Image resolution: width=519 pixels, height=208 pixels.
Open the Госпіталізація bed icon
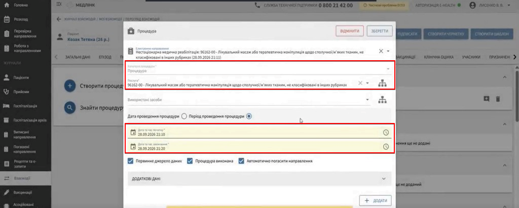pos(6,106)
